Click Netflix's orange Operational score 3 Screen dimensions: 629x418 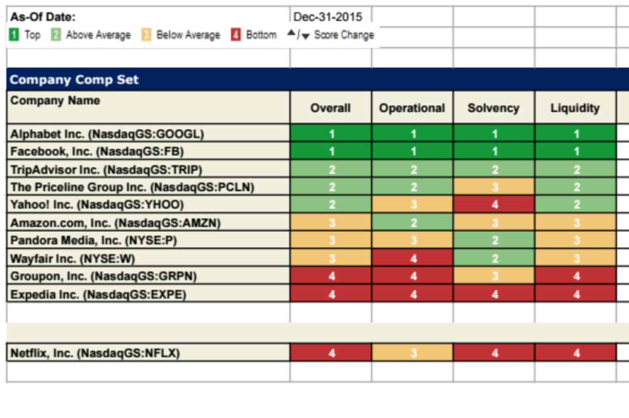click(413, 353)
